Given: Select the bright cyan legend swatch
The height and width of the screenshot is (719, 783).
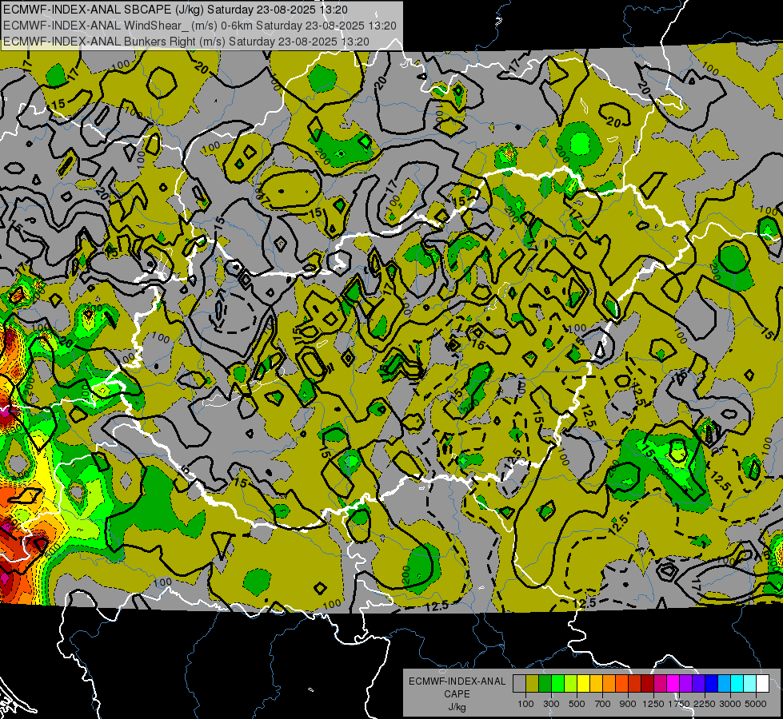Looking at the screenshot, I should 737,683.
